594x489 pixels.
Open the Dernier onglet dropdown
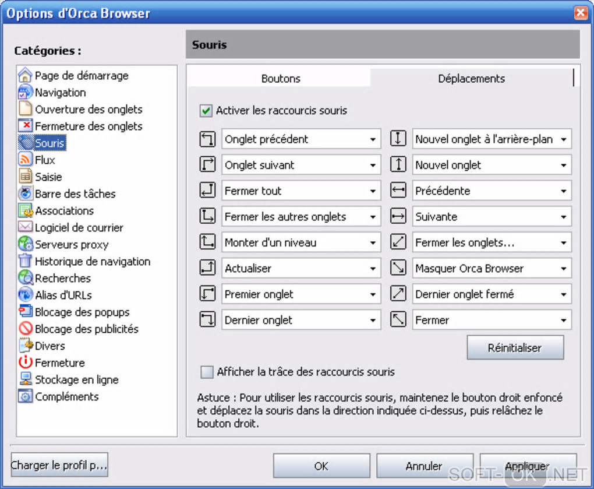point(301,320)
